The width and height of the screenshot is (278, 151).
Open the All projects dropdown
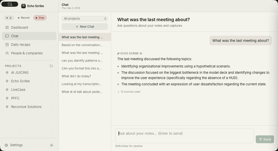click(85, 19)
